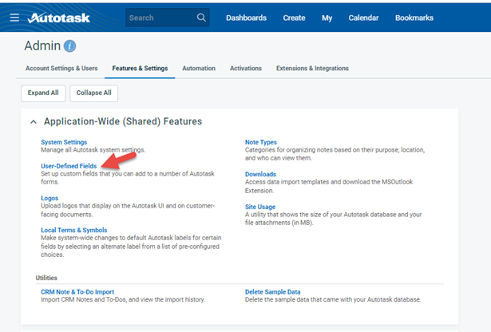Screen dimensions: 491x332
Task: Click 'Manage all Autotask system settings.' description
Action: (x=93, y=150)
